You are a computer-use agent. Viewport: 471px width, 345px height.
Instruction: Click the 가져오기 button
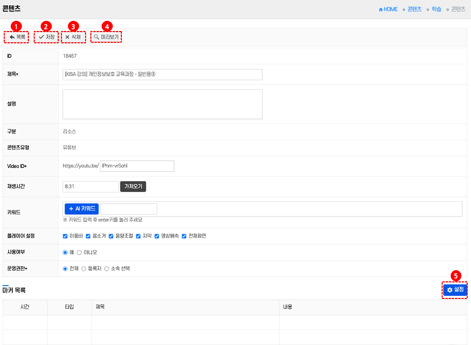coord(133,187)
